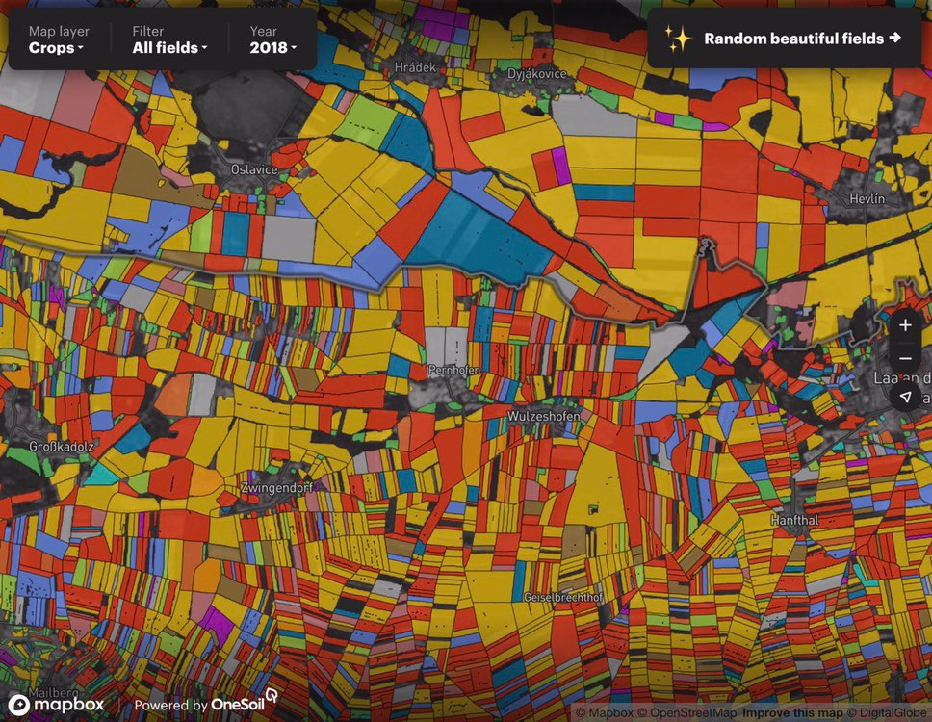The image size is (932, 722).
Task: Click the sparkle stars icon
Action: (x=678, y=39)
